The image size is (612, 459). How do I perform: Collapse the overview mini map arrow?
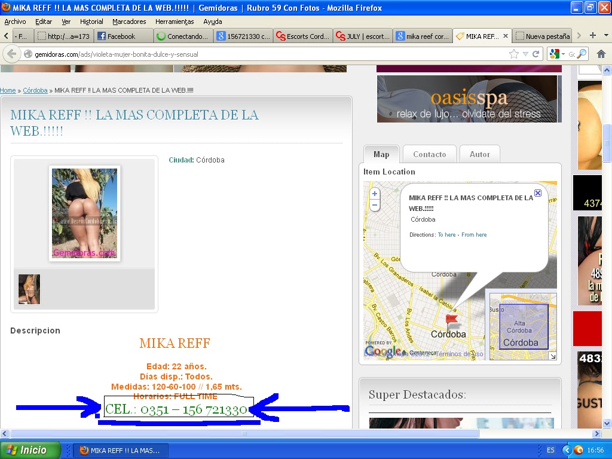coord(552,356)
